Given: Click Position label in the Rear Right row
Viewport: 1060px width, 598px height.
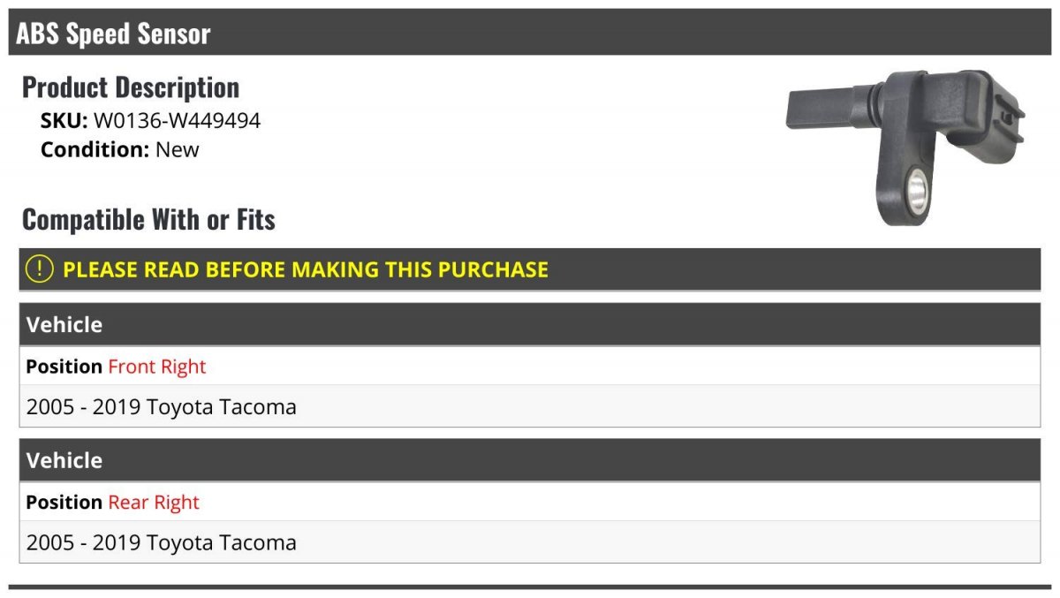Looking at the screenshot, I should (x=64, y=503).
